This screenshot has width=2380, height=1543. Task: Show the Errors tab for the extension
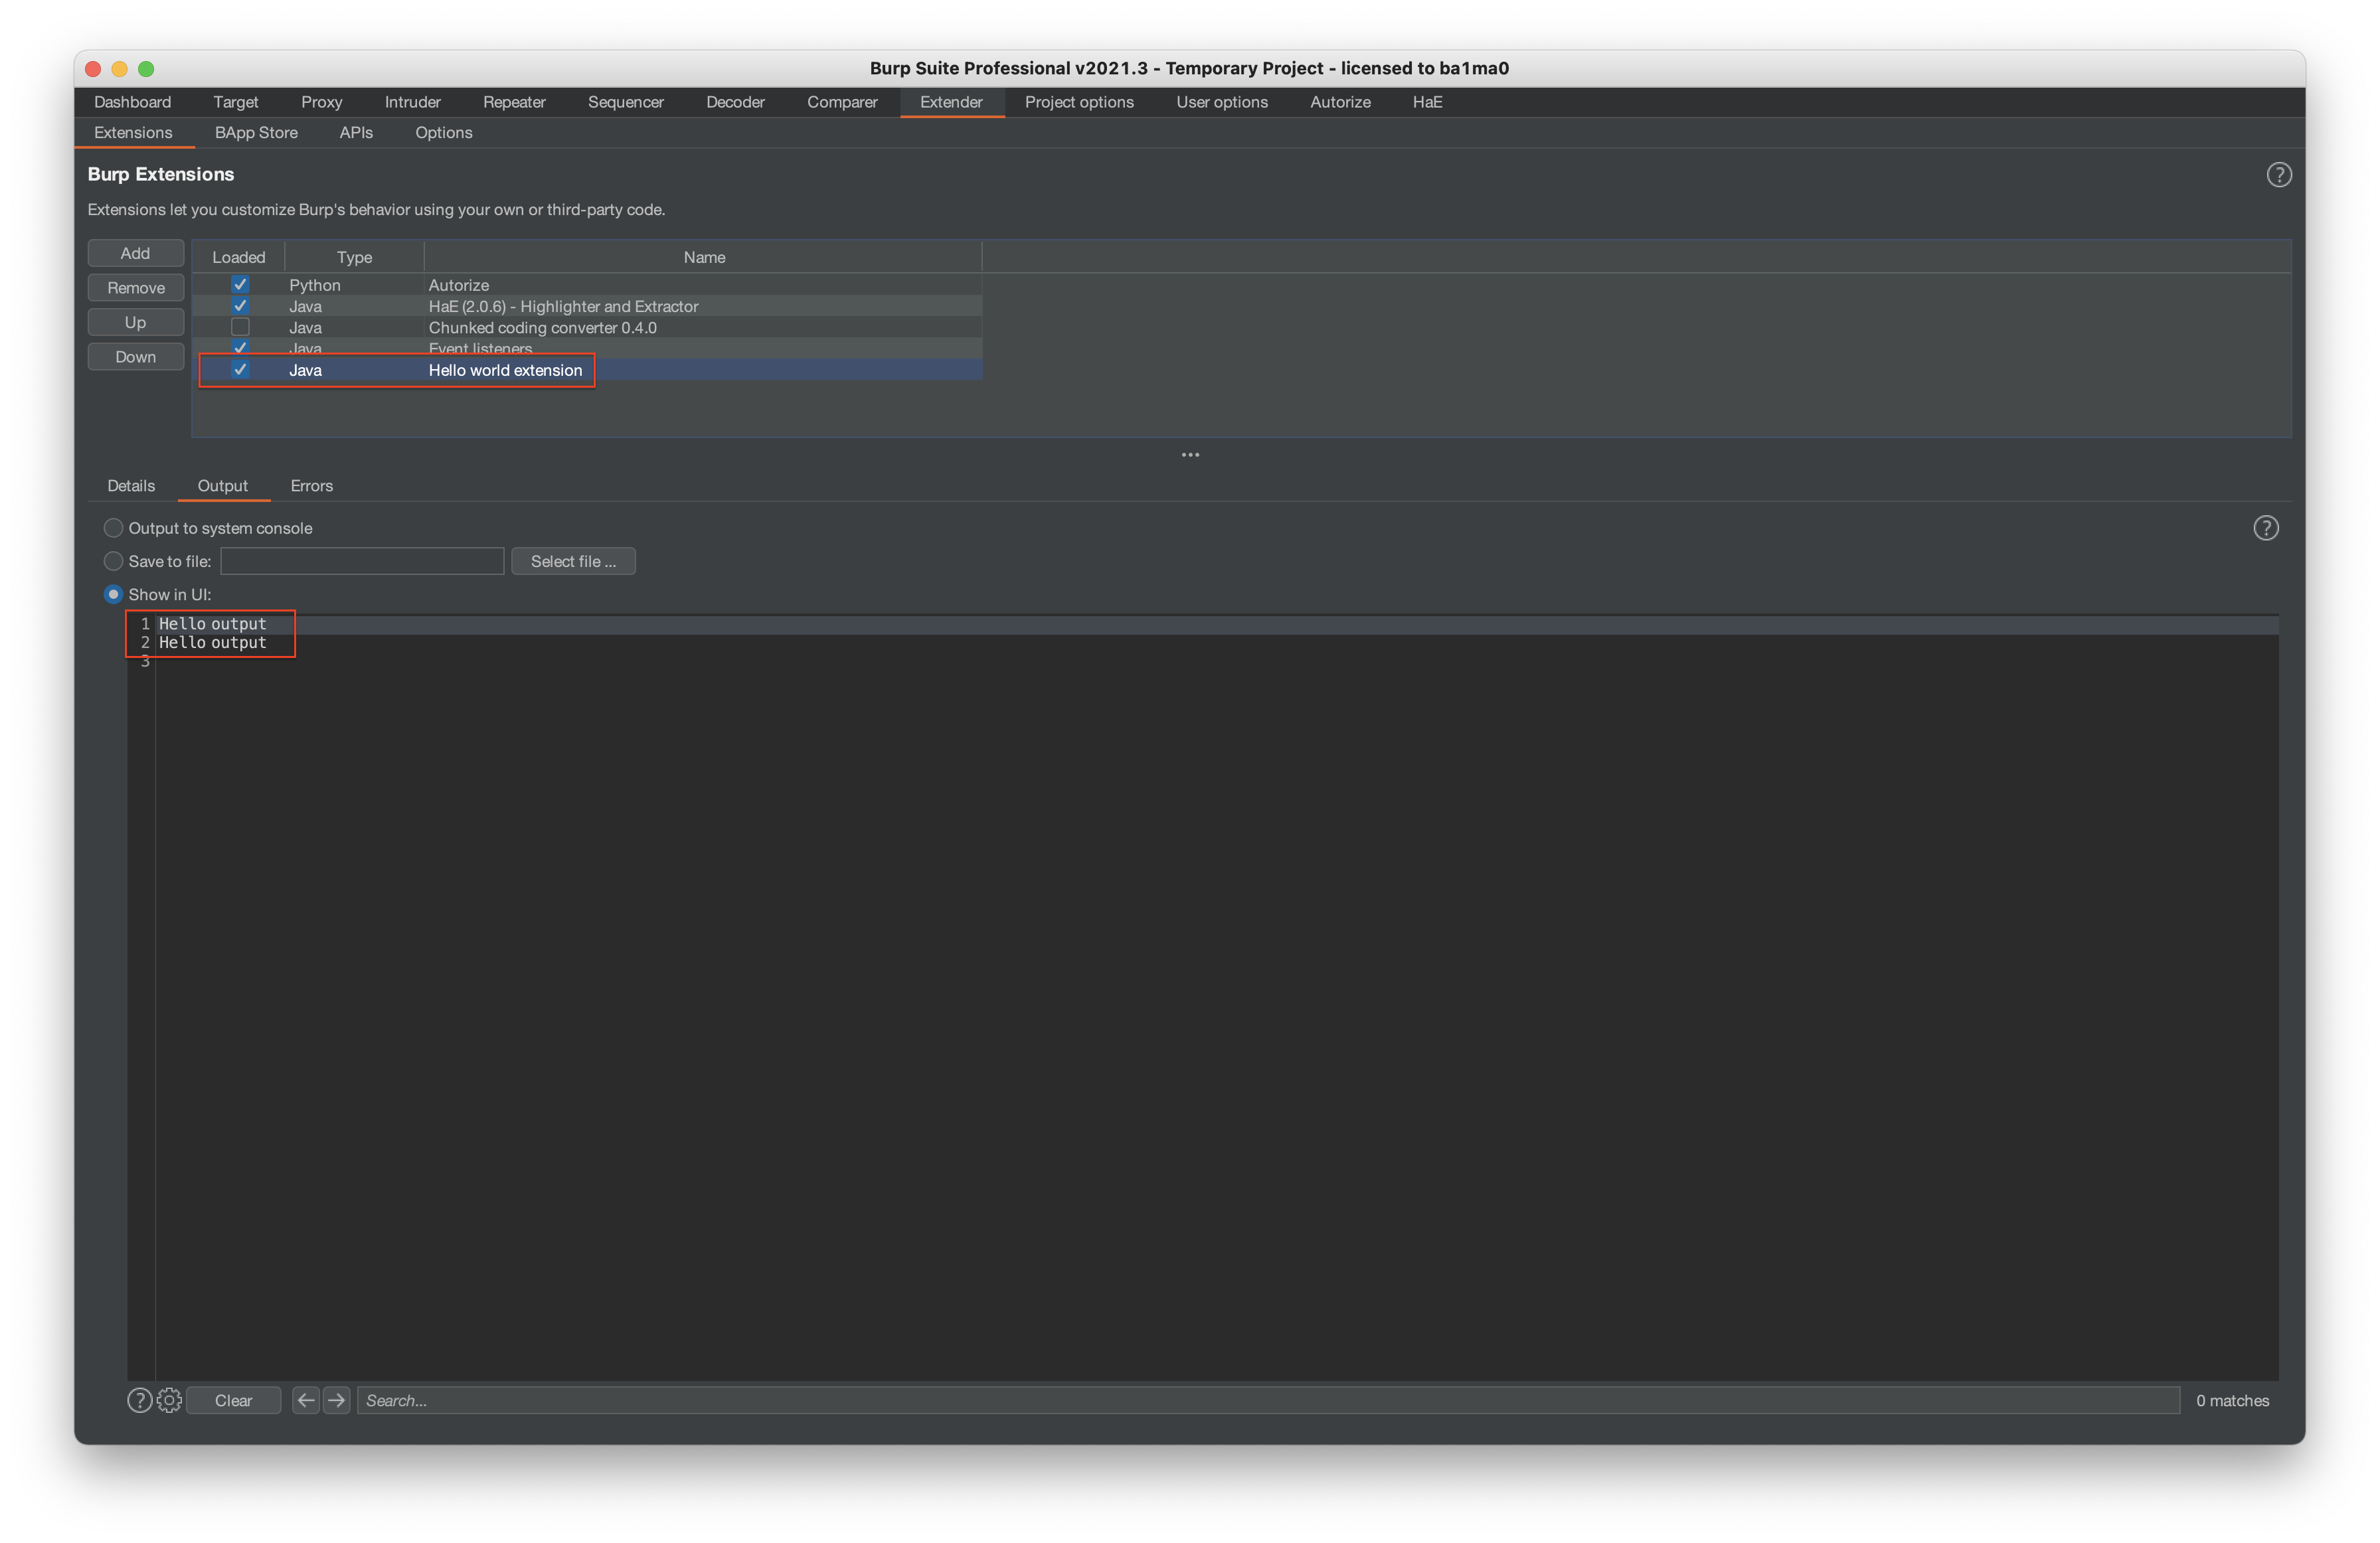pos(311,486)
